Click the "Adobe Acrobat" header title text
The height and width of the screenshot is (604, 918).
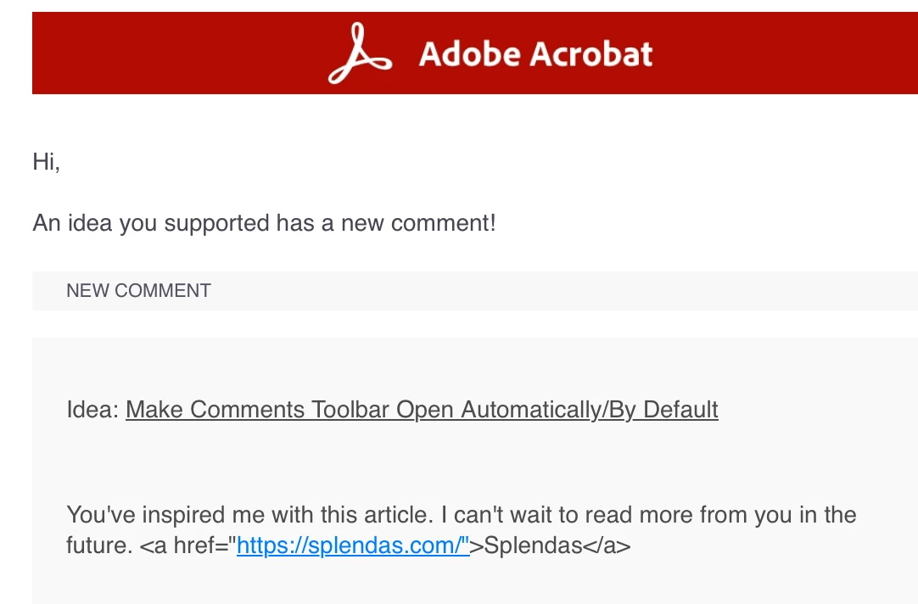(x=535, y=53)
